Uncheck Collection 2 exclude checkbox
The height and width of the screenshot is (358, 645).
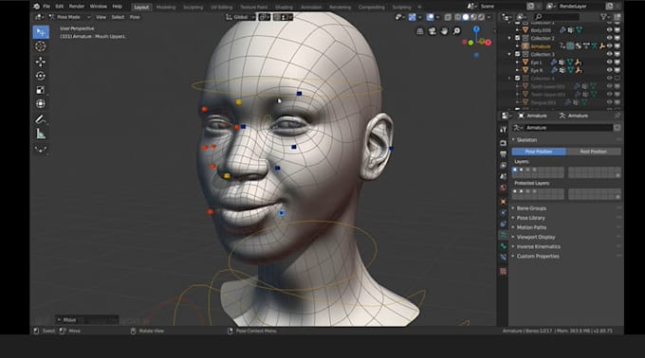518,38
